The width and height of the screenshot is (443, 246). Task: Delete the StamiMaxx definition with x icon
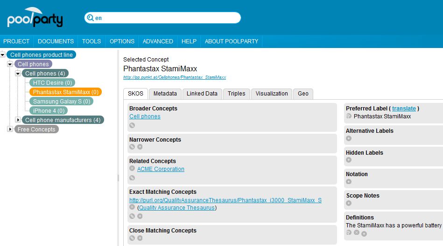pos(357,232)
